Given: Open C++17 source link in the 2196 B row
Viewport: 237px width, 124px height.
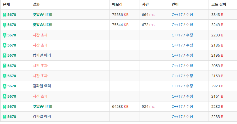Looking at the screenshot, I should click(x=177, y=55).
